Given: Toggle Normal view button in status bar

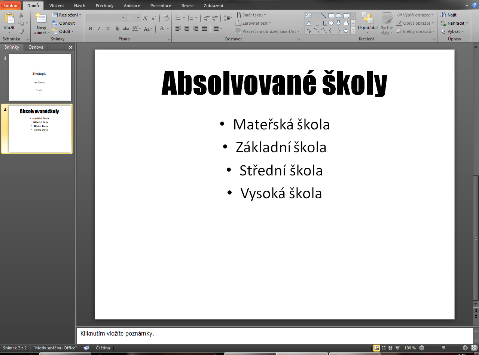Looking at the screenshot, I should click(x=377, y=348).
